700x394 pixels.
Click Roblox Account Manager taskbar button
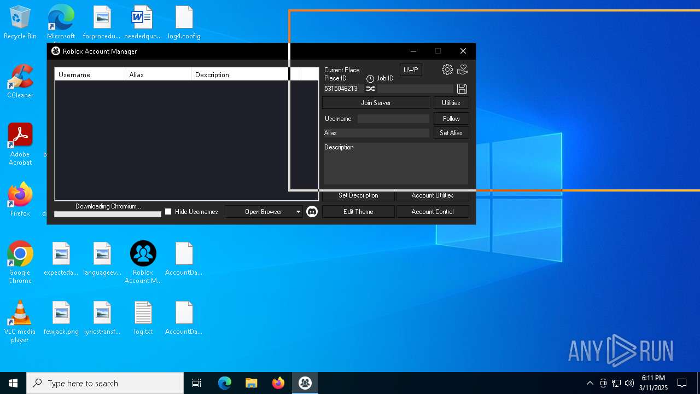pyautogui.click(x=305, y=383)
